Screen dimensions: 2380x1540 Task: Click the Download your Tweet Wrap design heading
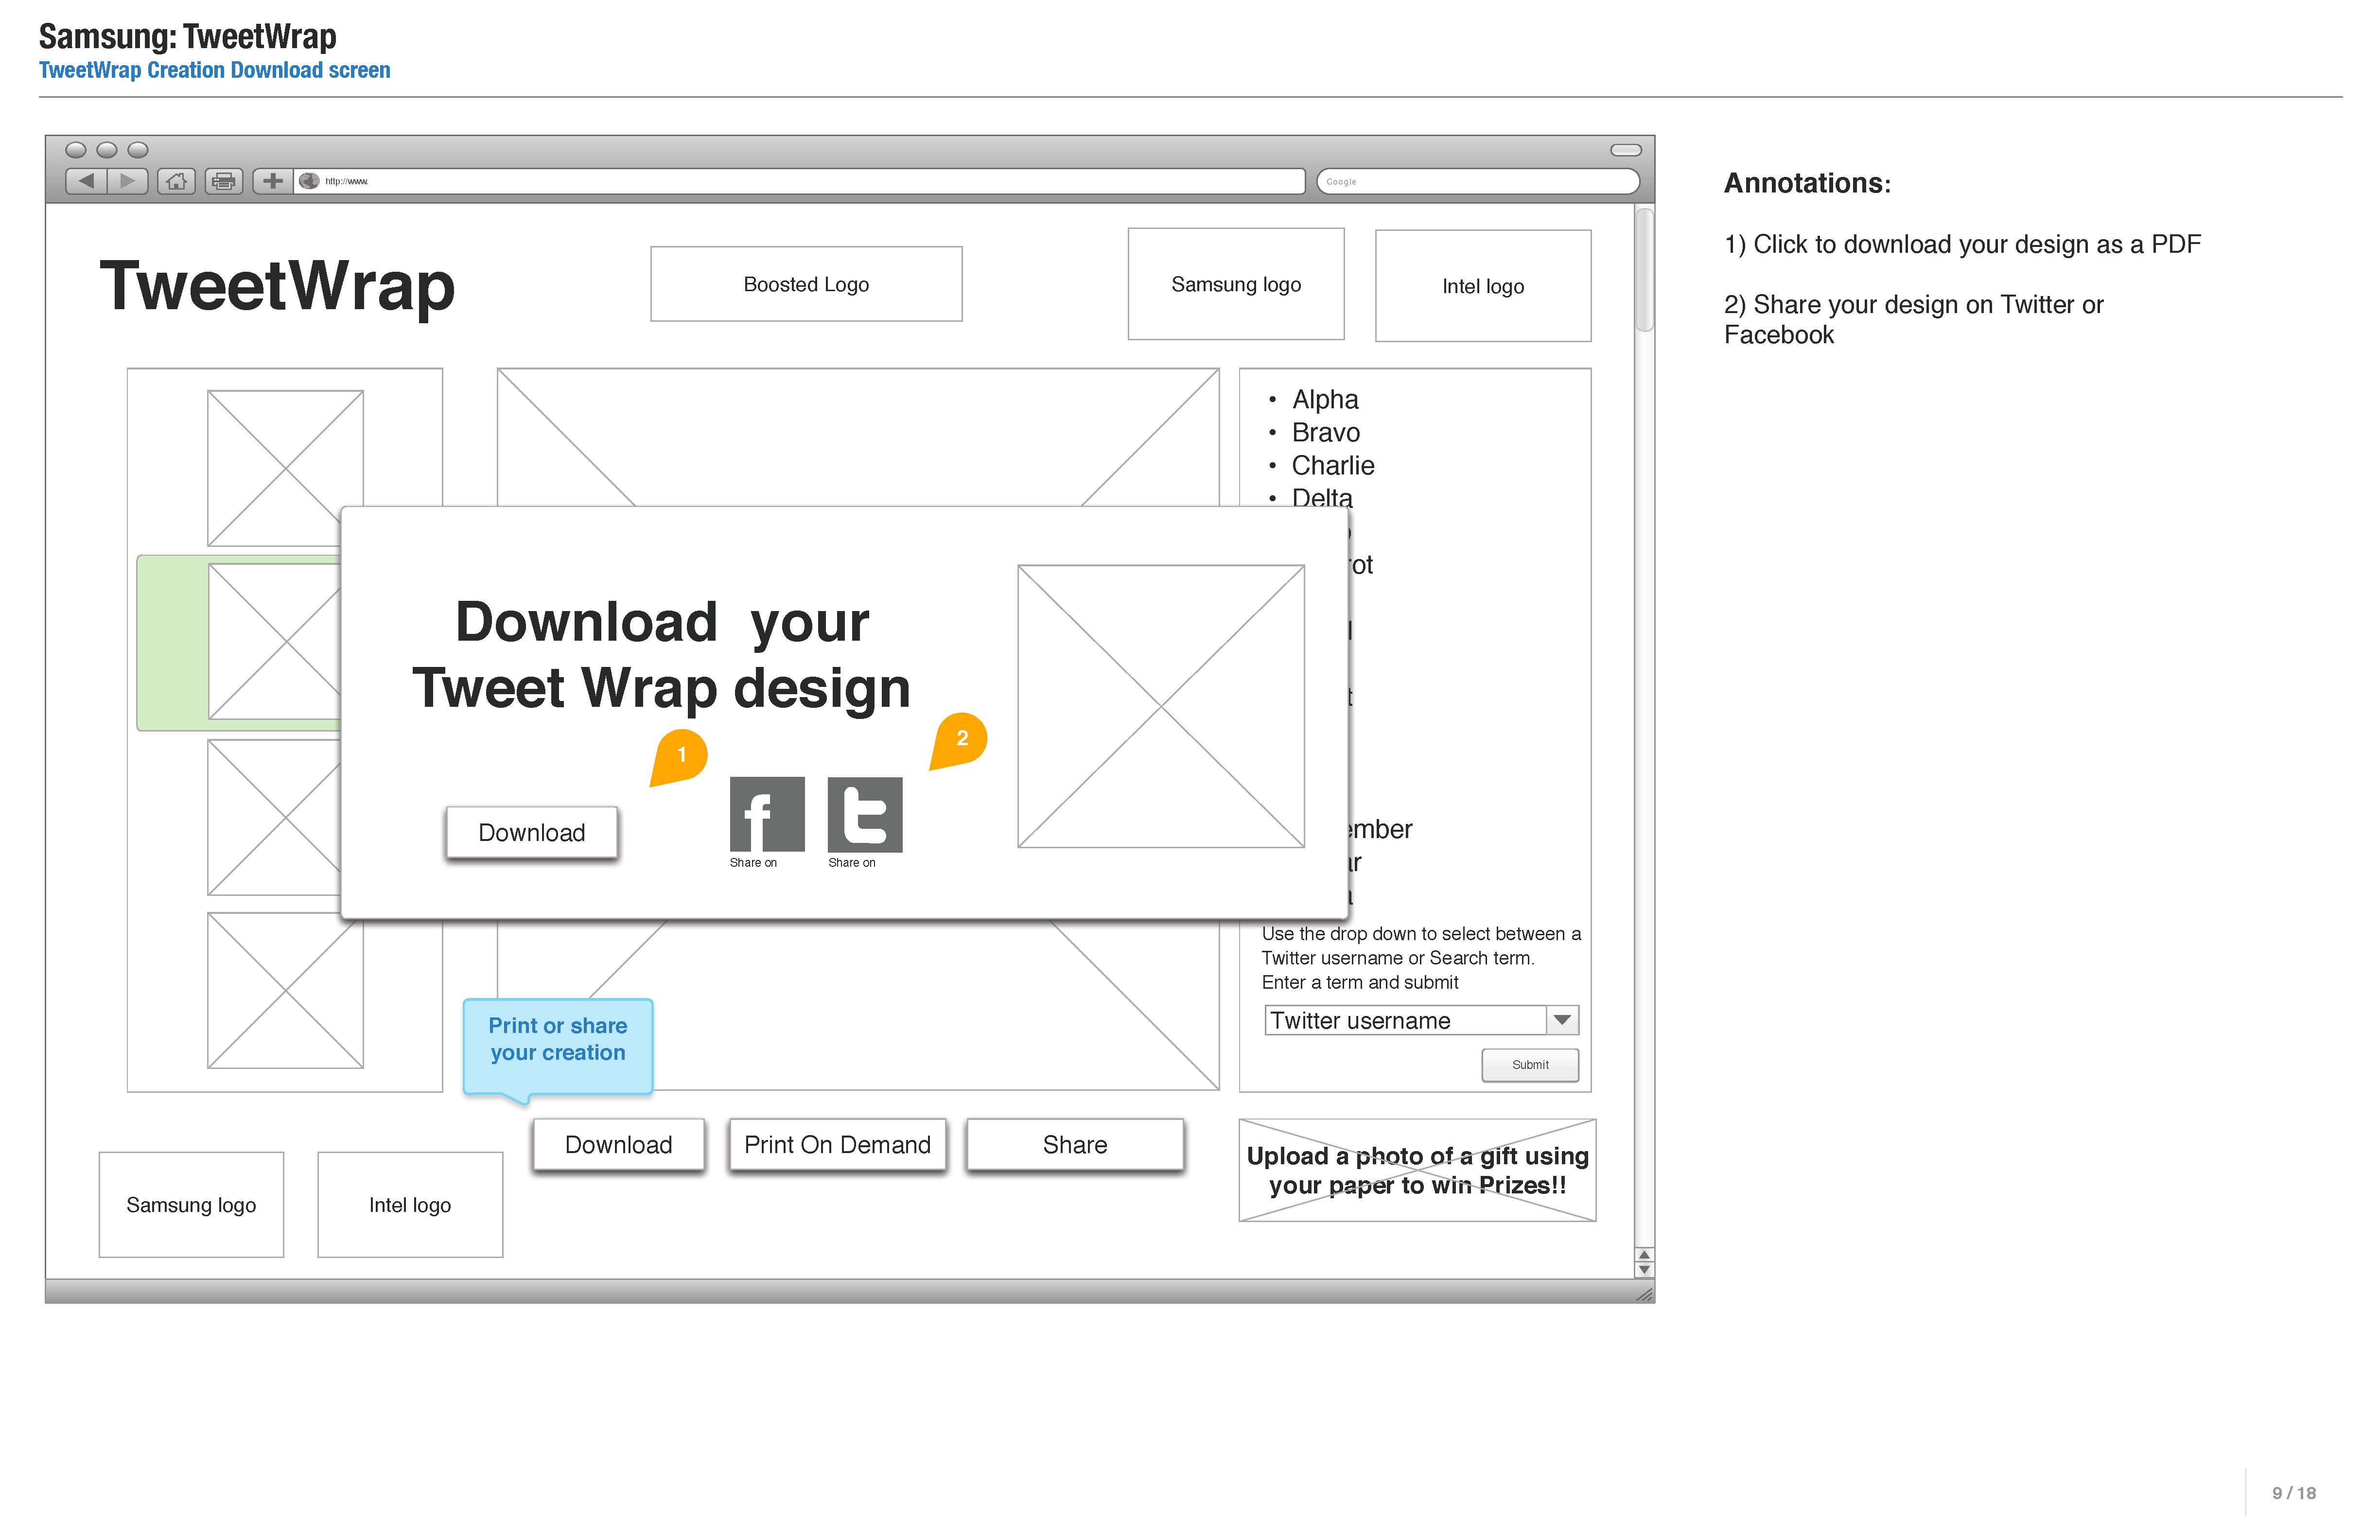[661, 655]
